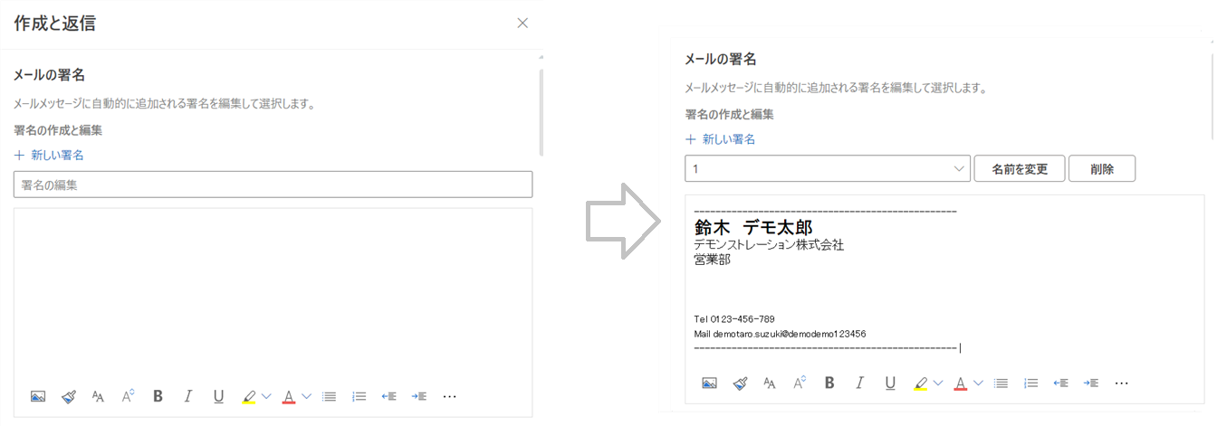The width and height of the screenshot is (1217, 426).
Task: Increase indent in left signature toolbar
Action: [418, 396]
